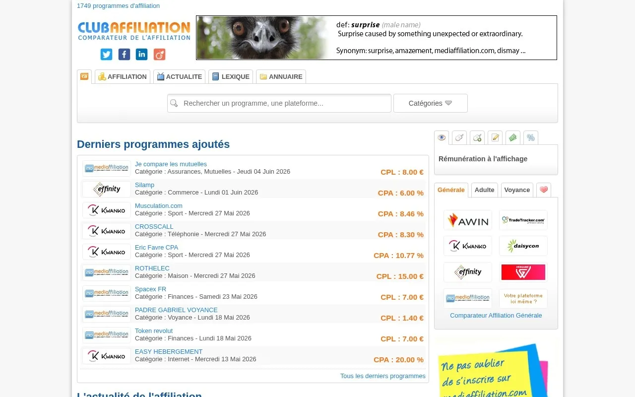The image size is (635, 397).
Task: Click the 'CPA : 20.00 %' value
Action: (x=398, y=360)
